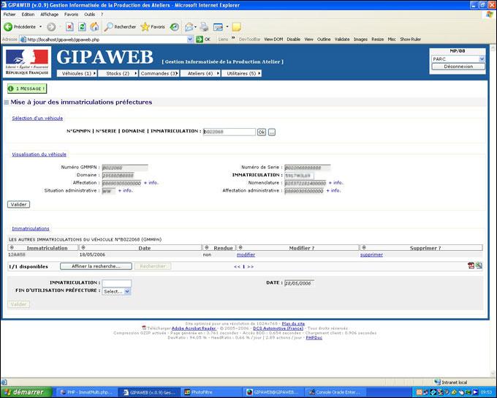Expand 'Fin d'utilisation préfecture' Select dropdown

(x=116, y=291)
